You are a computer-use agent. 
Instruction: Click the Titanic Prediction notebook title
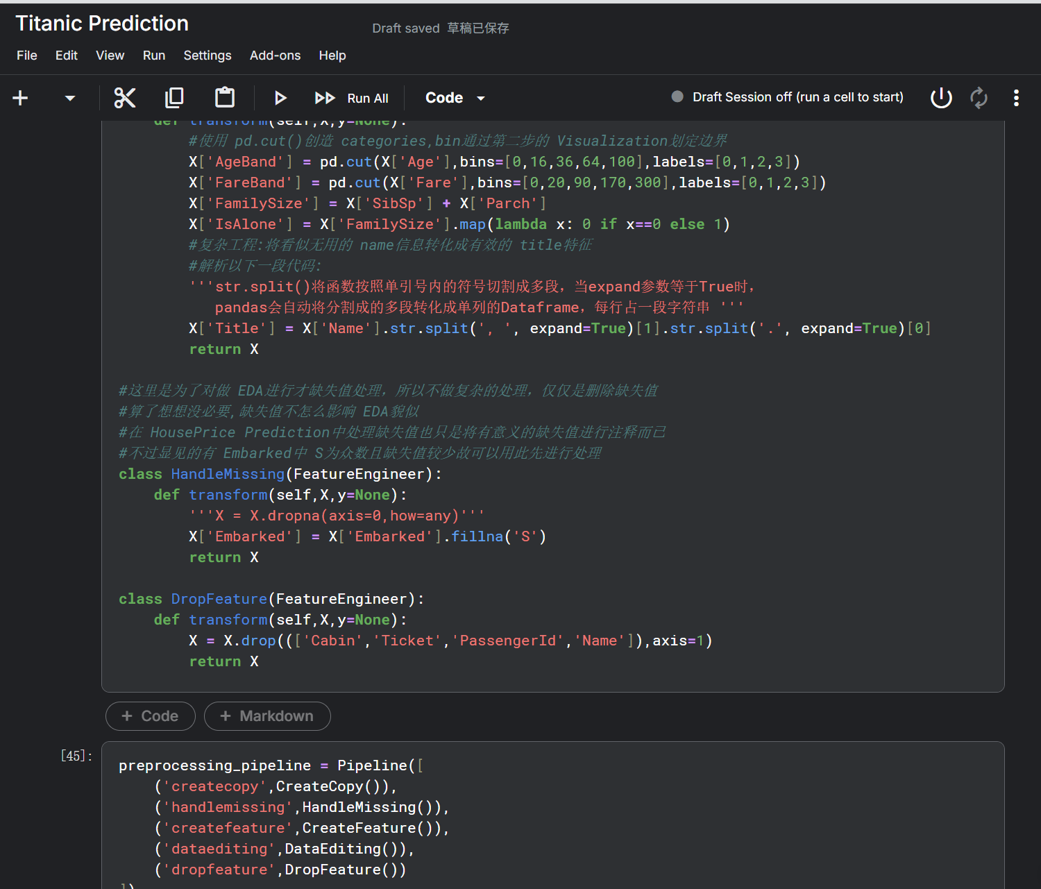click(102, 24)
